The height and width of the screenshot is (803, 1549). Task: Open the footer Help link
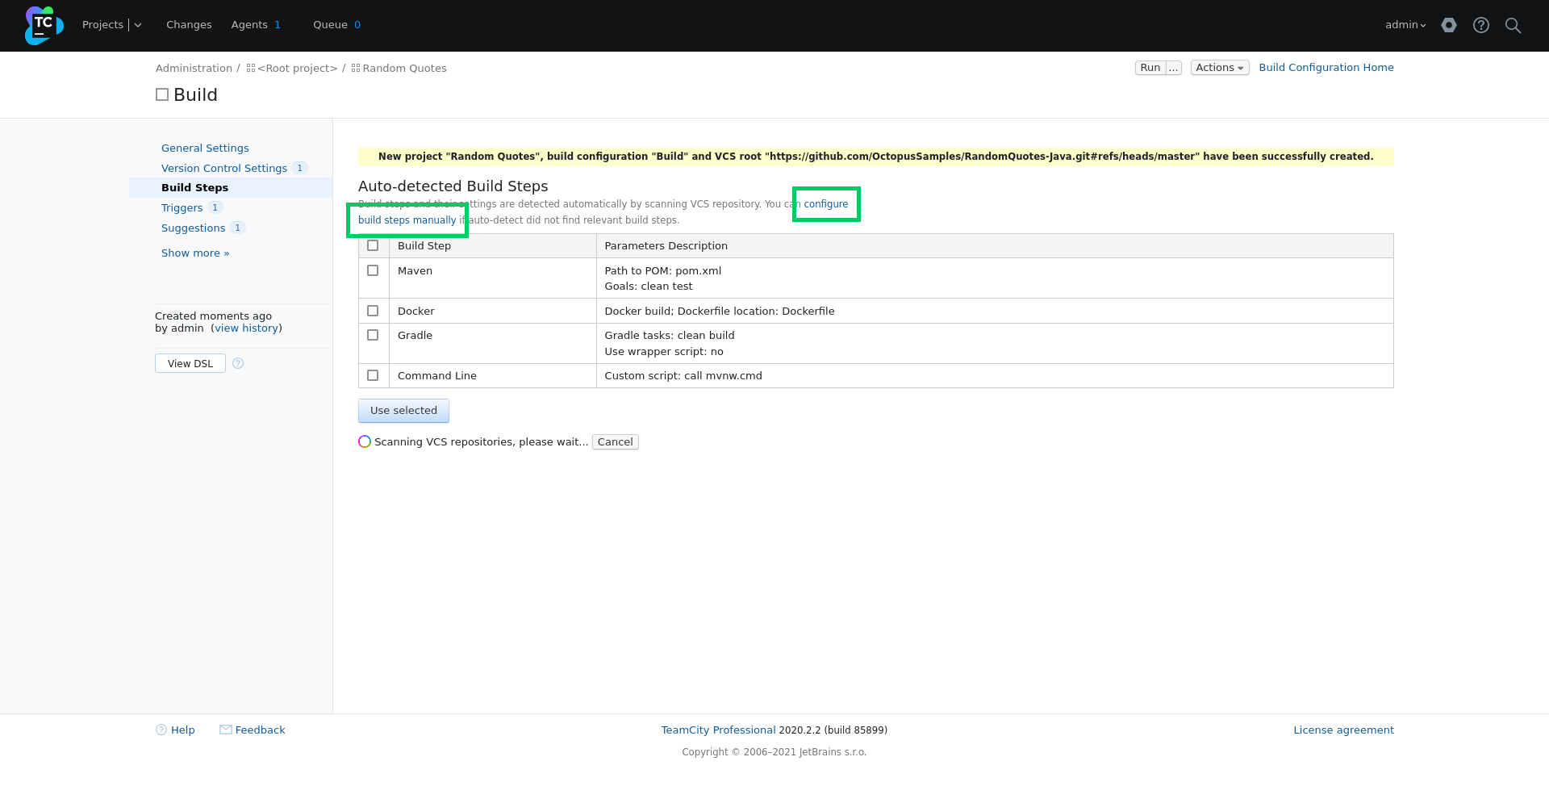[x=183, y=730]
